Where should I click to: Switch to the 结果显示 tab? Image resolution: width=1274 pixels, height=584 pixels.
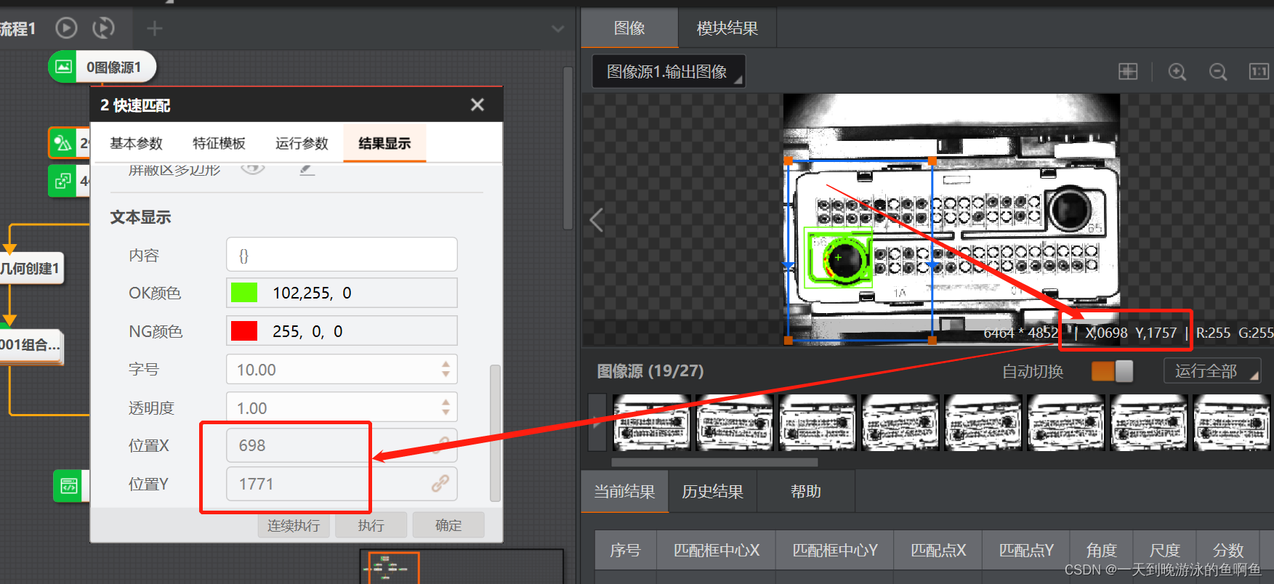click(x=384, y=143)
